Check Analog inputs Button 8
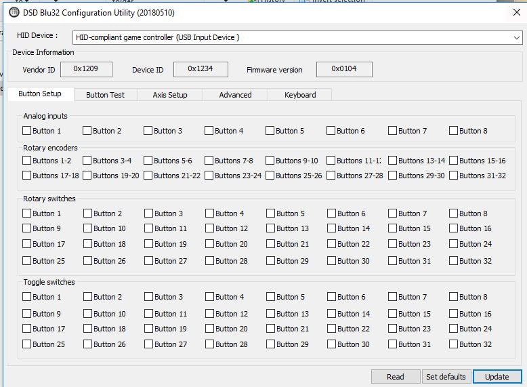This screenshot has height=387, width=527. 454,131
